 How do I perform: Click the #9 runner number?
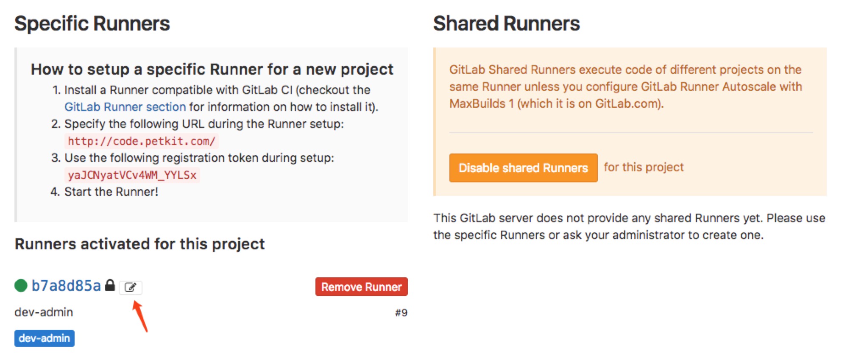point(401,313)
